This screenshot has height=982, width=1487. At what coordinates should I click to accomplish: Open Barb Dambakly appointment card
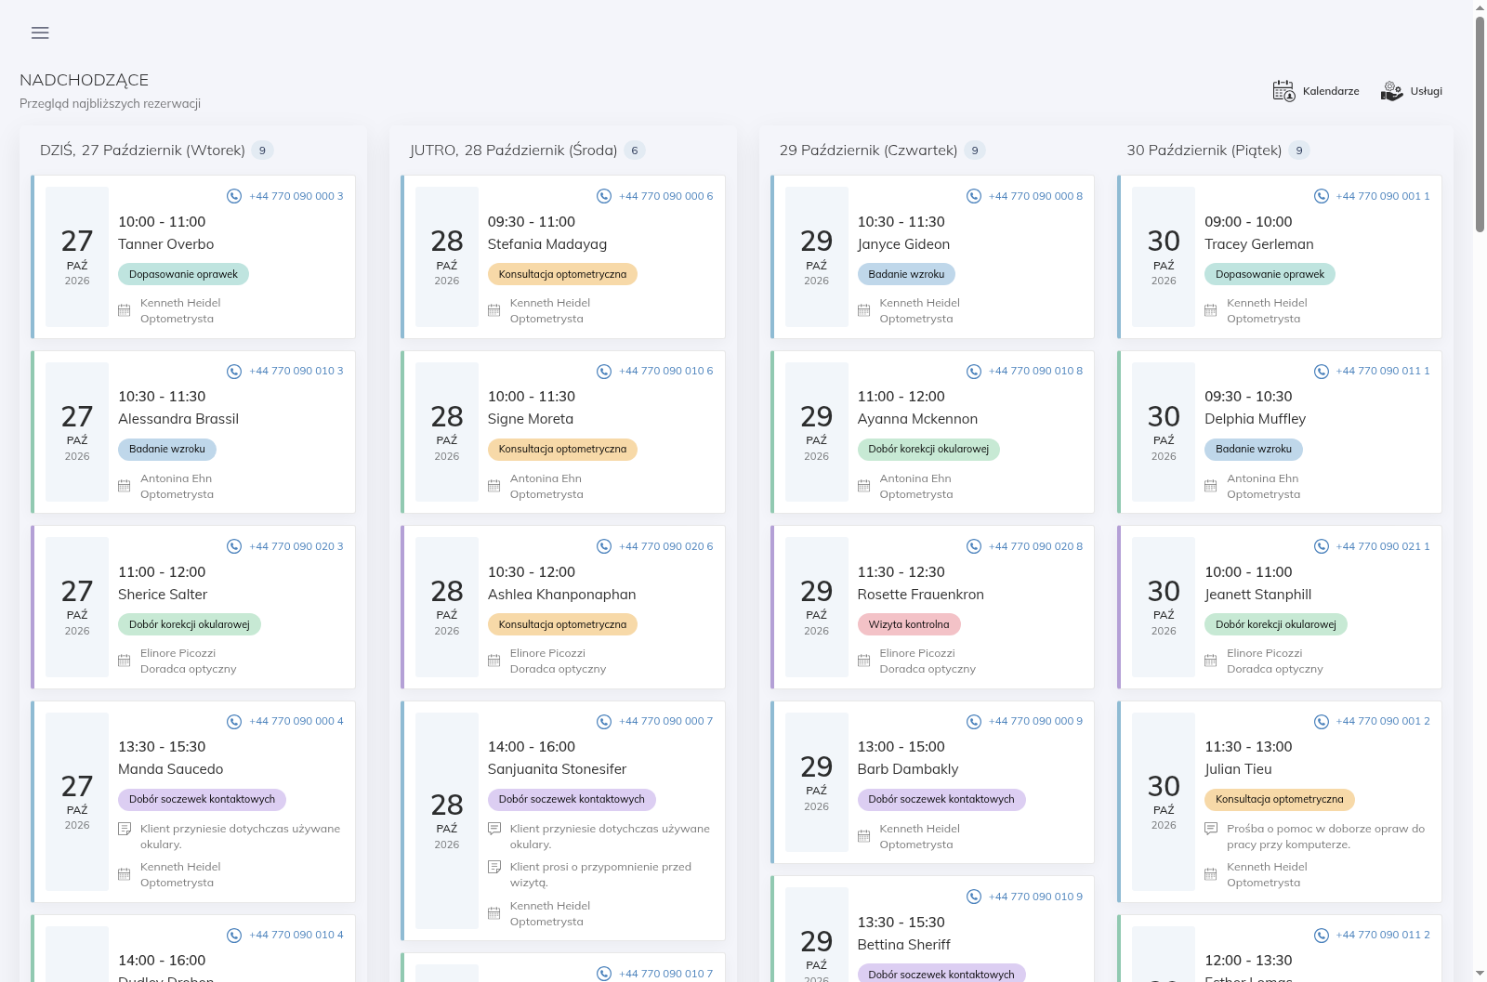tap(932, 782)
